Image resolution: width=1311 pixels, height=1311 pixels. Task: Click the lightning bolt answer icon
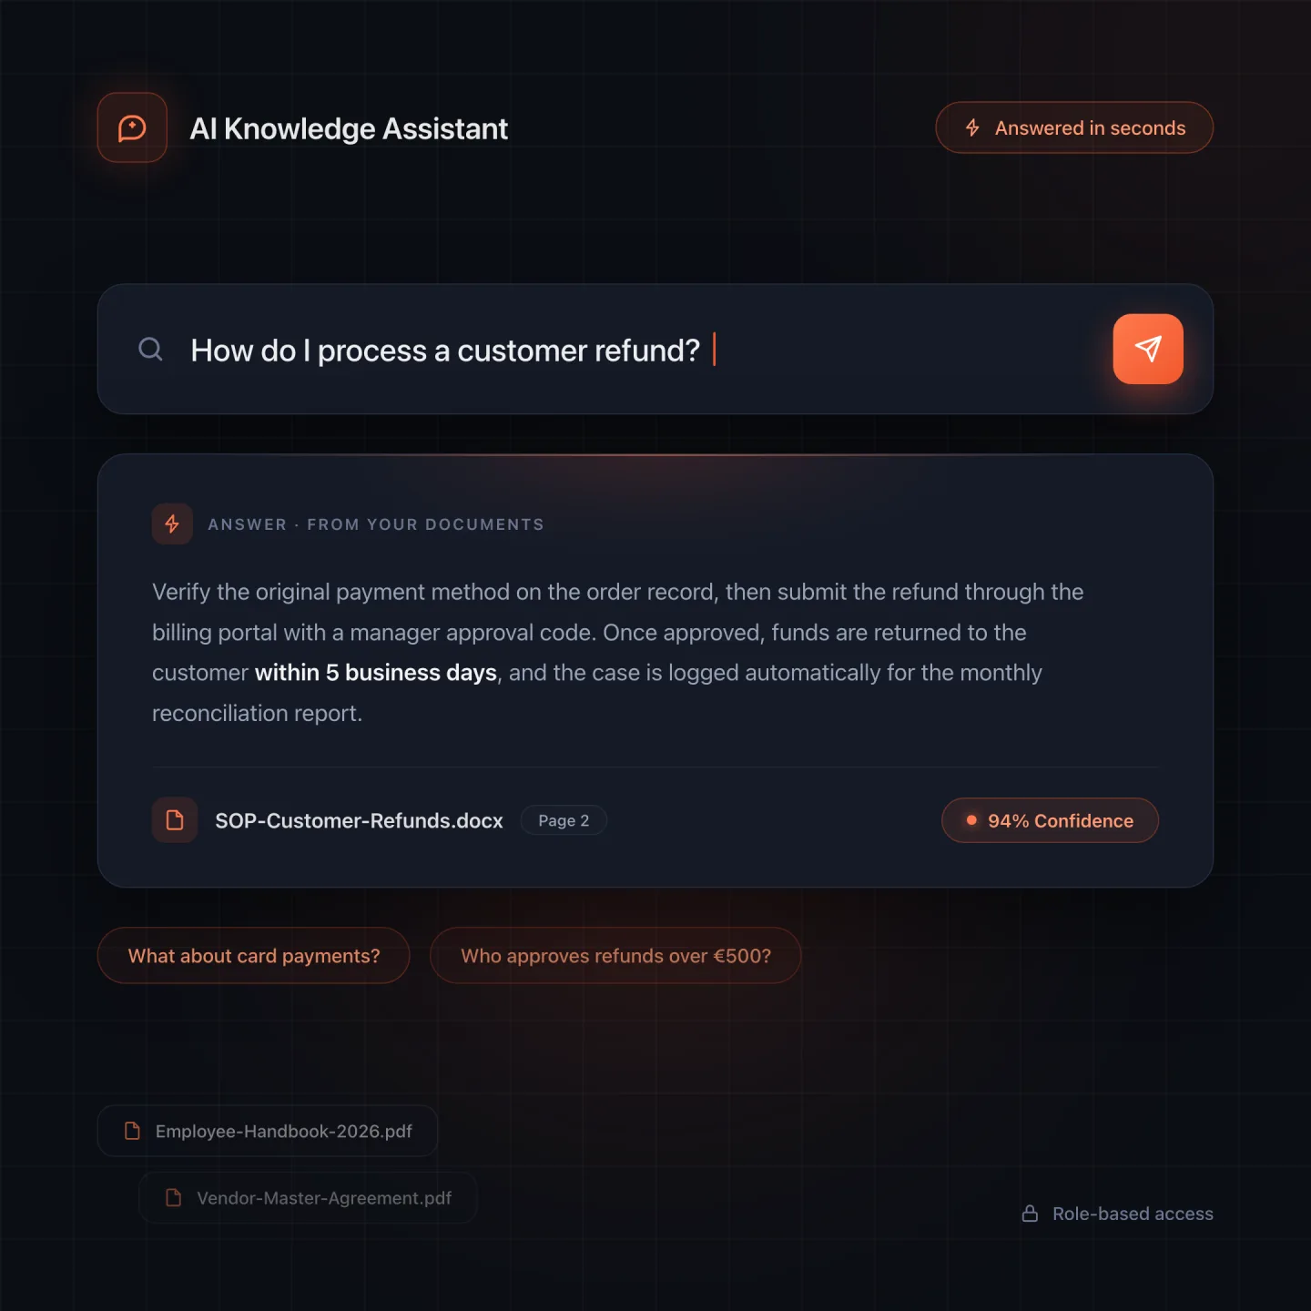click(172, 523)
